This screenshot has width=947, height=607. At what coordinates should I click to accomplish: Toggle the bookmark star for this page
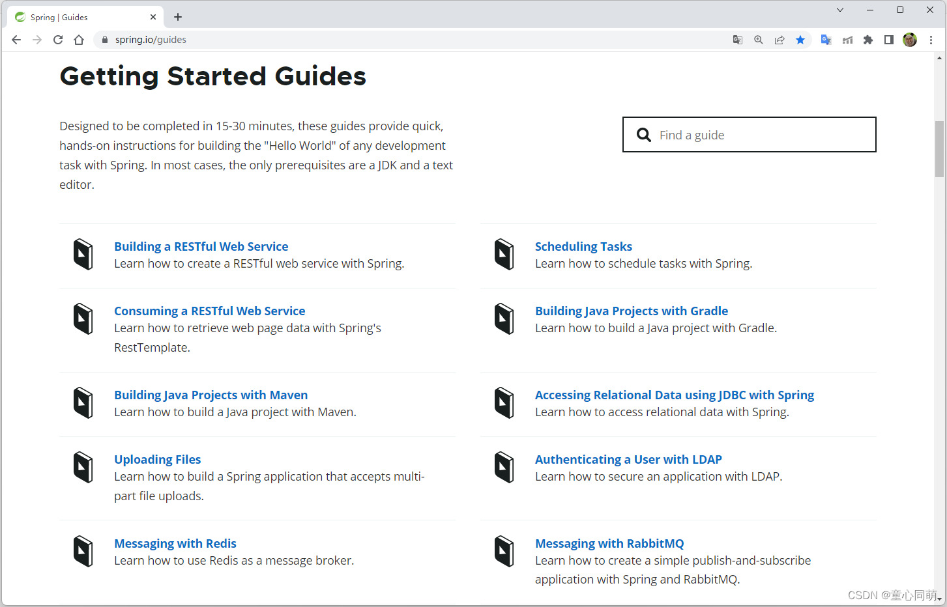800,40
